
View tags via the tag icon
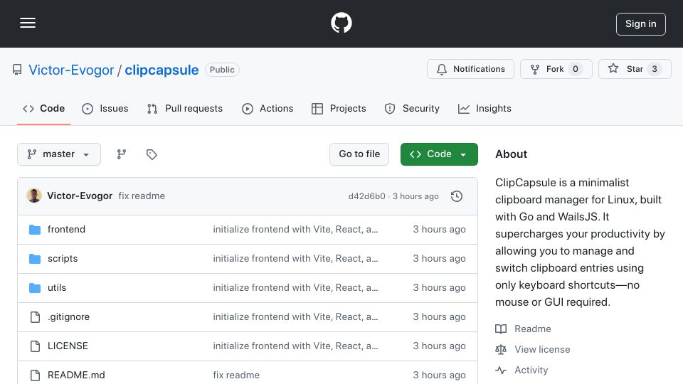click(152, 154)
